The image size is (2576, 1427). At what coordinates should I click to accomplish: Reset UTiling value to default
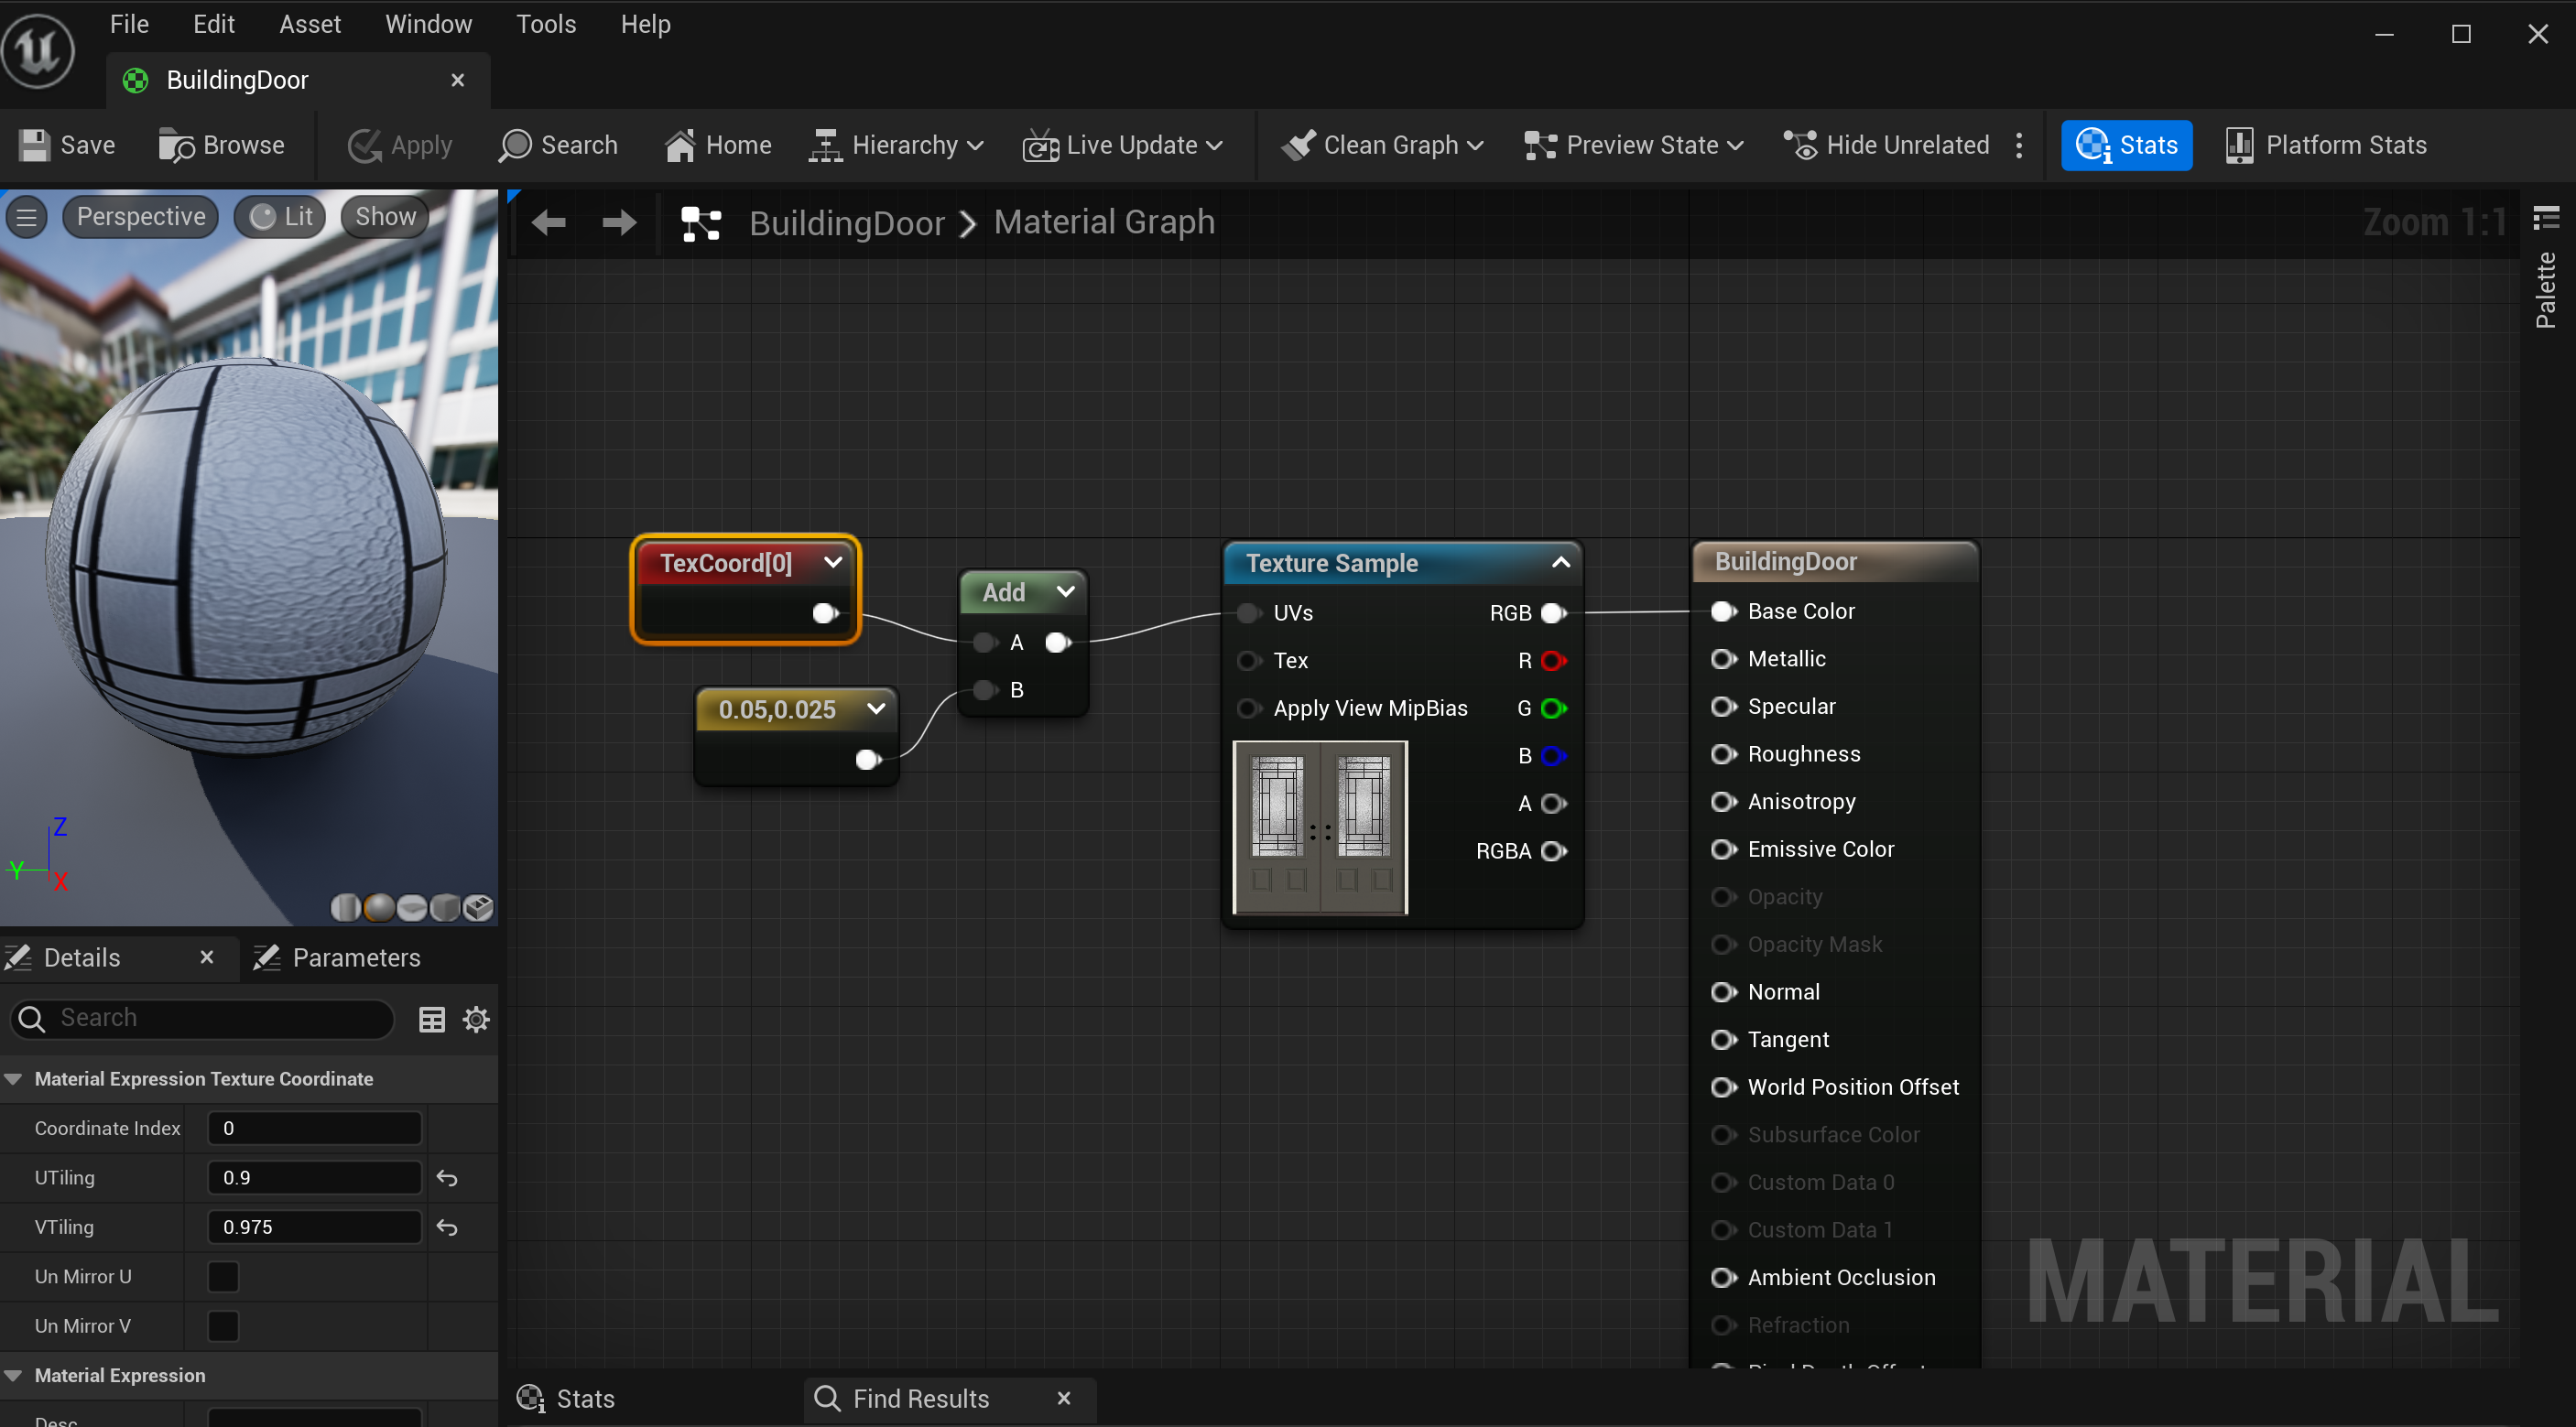point(447,1178)
